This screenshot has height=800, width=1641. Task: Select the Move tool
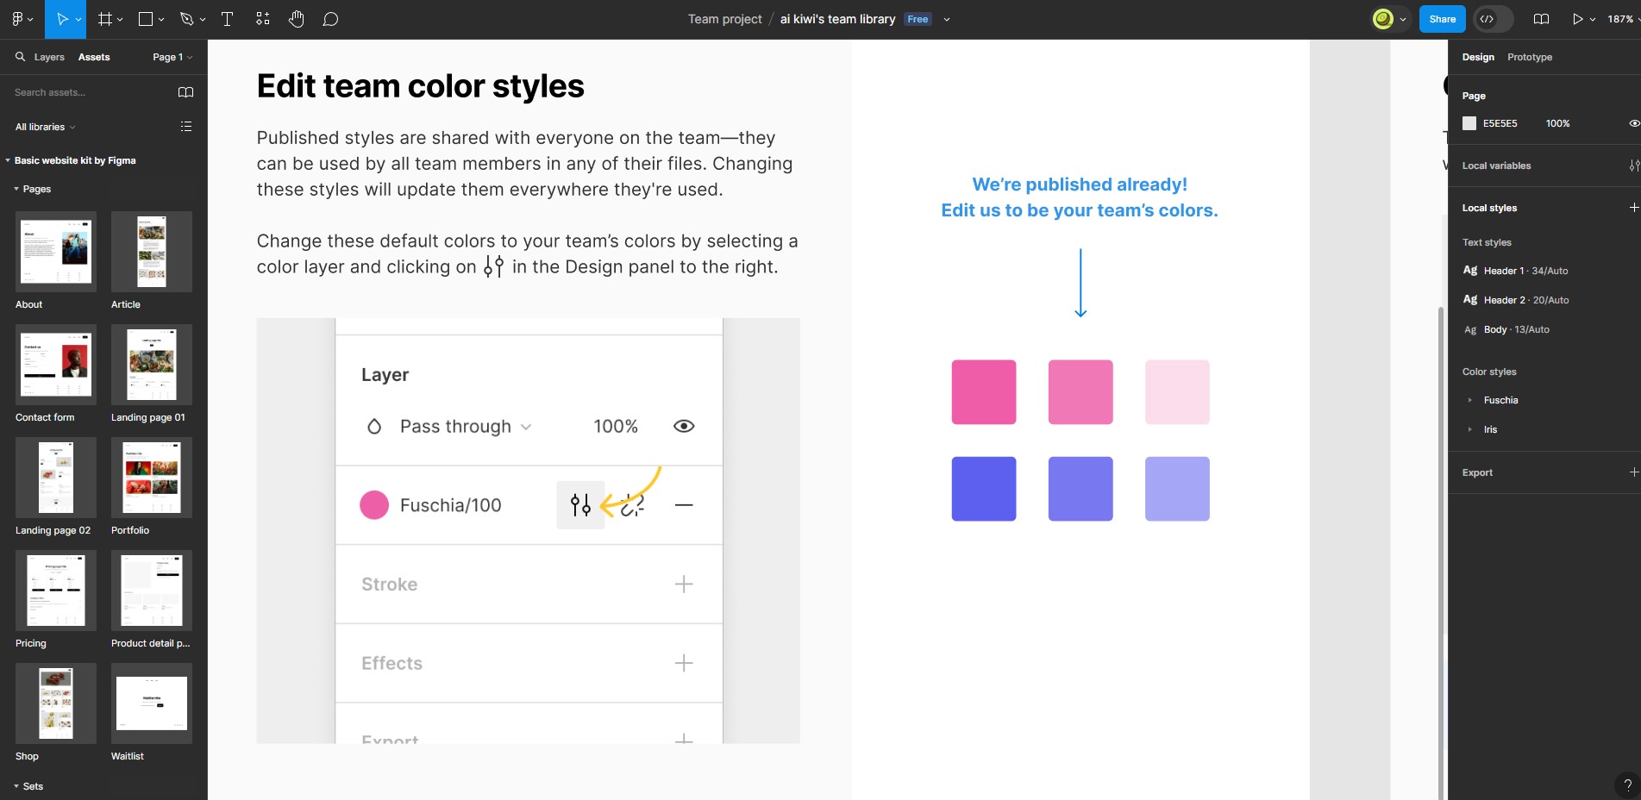61,19
